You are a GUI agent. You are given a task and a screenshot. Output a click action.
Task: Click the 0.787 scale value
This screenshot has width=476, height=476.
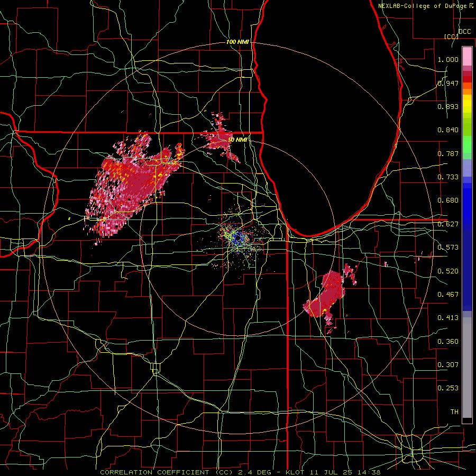pyautogui.click(x=448, y=153)
